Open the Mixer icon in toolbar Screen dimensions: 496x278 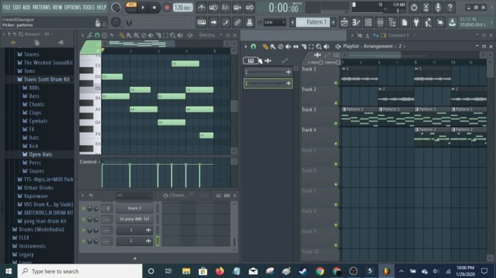380,22
